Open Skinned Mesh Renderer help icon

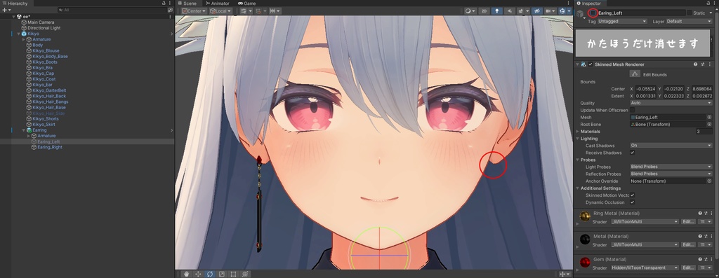tap(696, 64)
